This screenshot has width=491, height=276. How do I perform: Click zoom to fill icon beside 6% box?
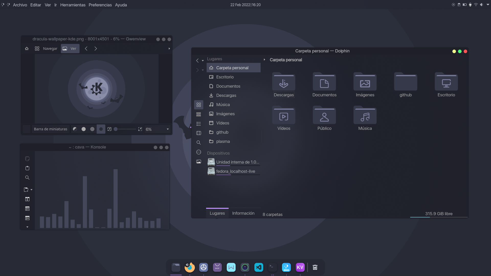[x=140, y=129]
